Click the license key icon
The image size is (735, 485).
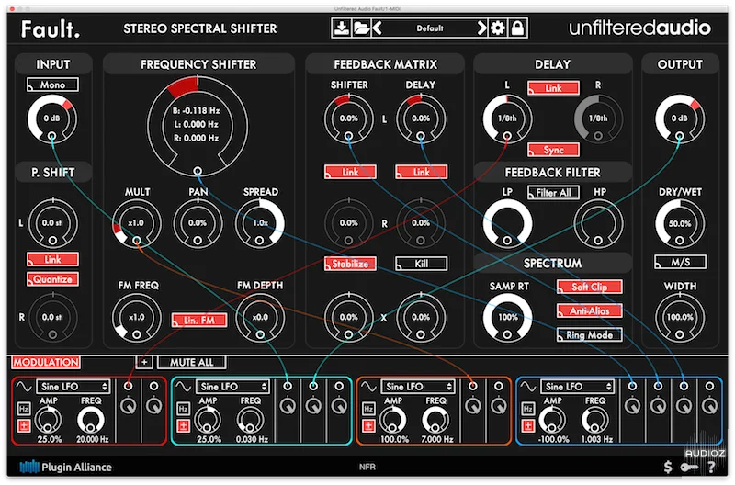[x=689, y=467]
